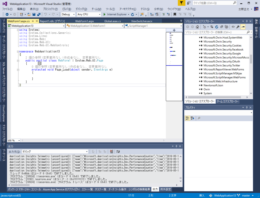Screen dimensions: 260x198
Task: Click the View Code angle-brackets icon
Action: coord(233,27)
